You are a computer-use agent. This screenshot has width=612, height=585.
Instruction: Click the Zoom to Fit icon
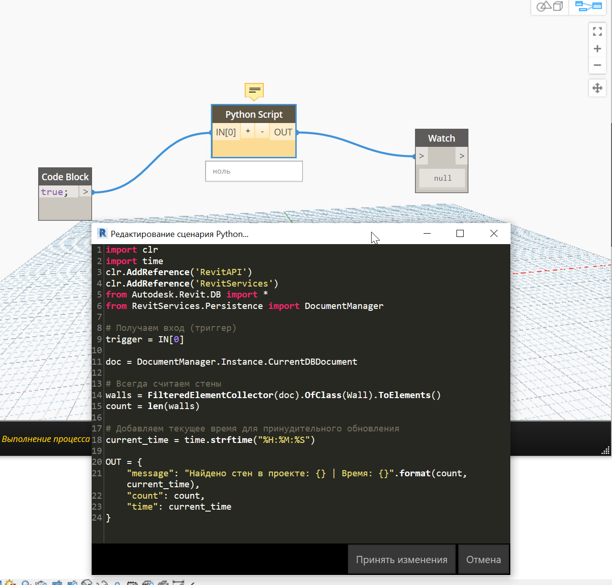coord(597,31)
